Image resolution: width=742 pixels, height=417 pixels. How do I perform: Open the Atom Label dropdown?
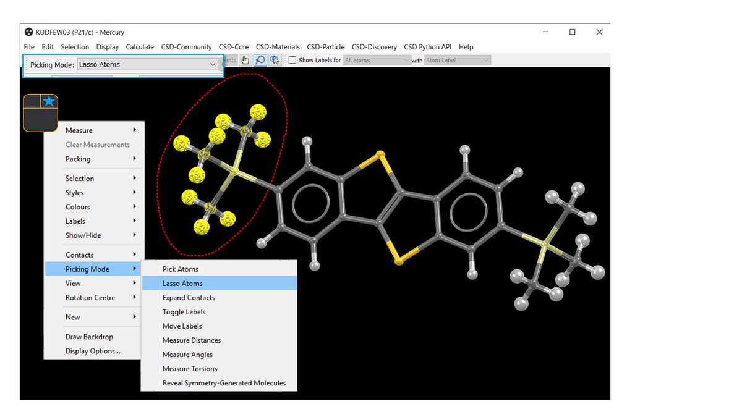coord(458,60)
